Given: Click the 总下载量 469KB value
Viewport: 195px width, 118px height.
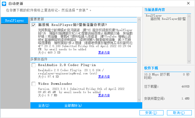Looking at the screenshot, I should tap(185, 86).
